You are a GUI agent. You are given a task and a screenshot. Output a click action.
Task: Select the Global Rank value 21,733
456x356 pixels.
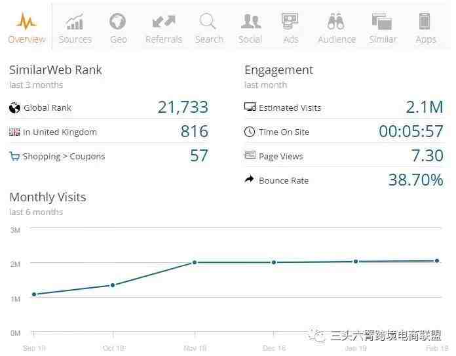pyautogui.click(x=183, y=107)
